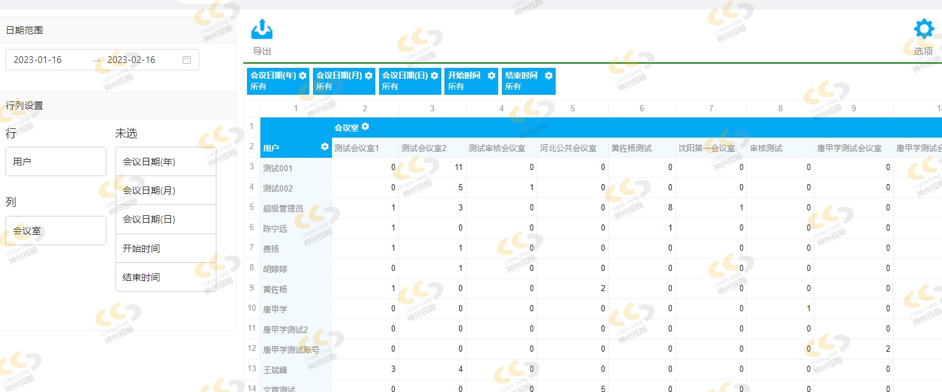The width and height of the screenshot is (942, 392).
Task: Click gear icon on 开始时间 filter
Action: pos(491,76)
